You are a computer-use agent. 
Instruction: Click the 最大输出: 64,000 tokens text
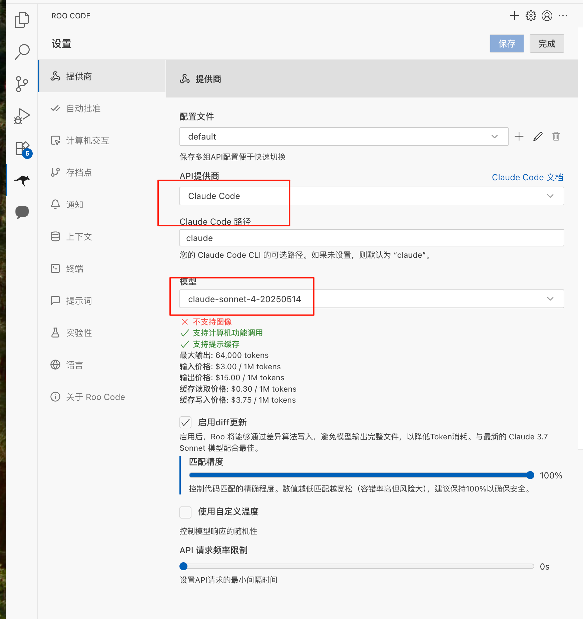(x=224, y=355)
